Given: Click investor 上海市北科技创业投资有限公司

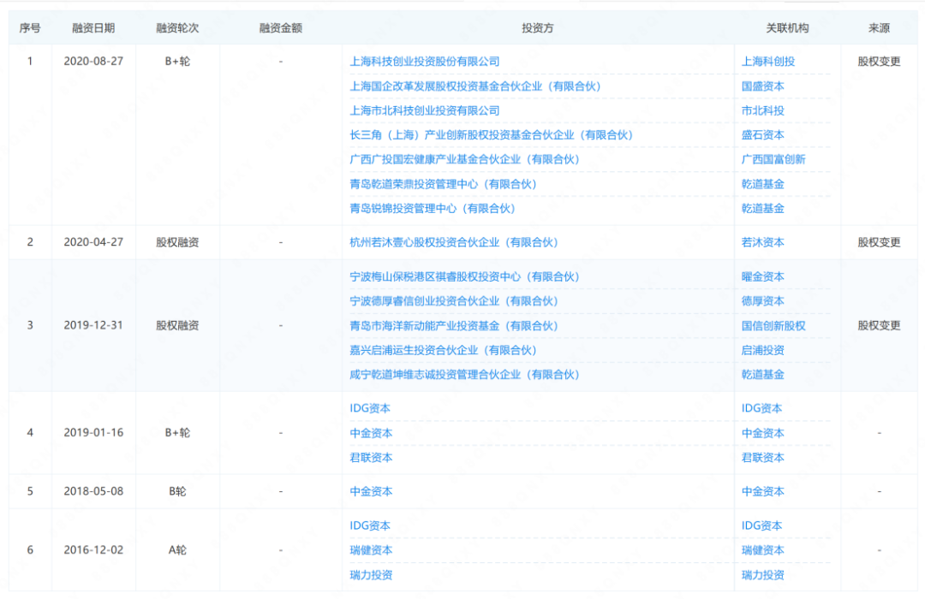Looking at the screenshot, I should click(x=424, y=110).
